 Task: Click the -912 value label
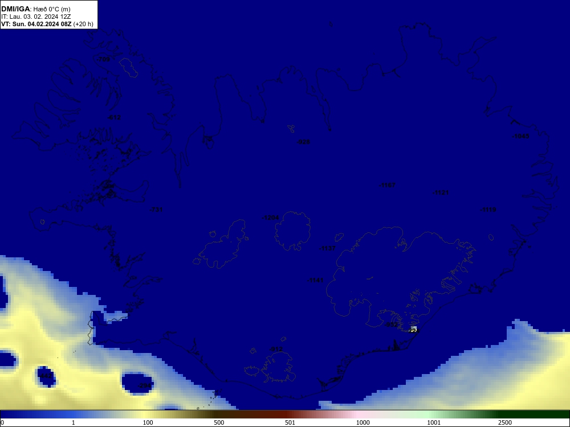click(276, 350)
